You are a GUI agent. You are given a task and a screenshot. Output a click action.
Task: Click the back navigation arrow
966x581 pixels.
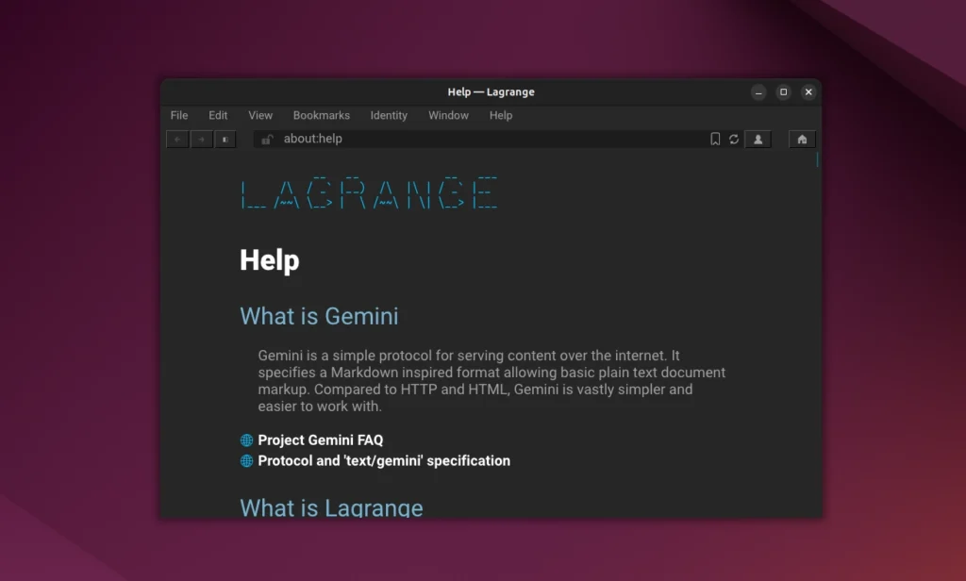tap(176, 139)
